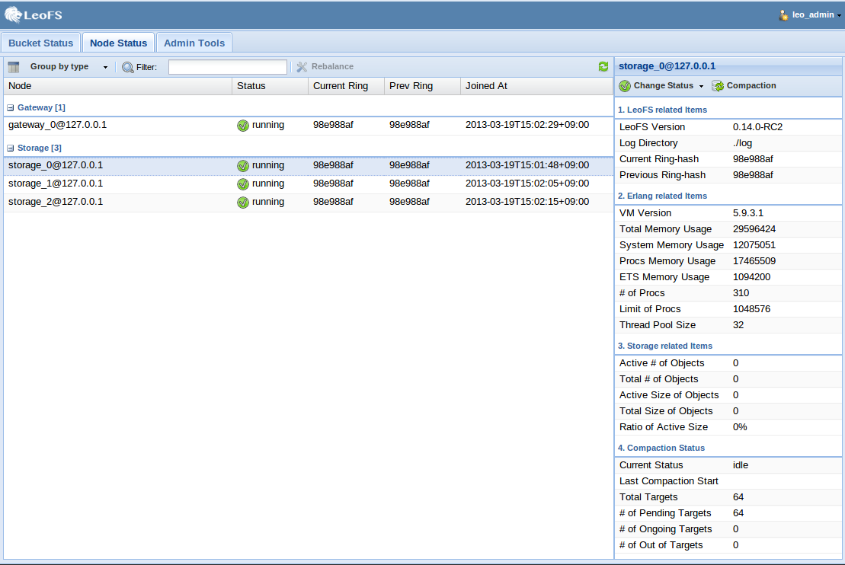Click the running status icon for storage_1

point(243,184)
